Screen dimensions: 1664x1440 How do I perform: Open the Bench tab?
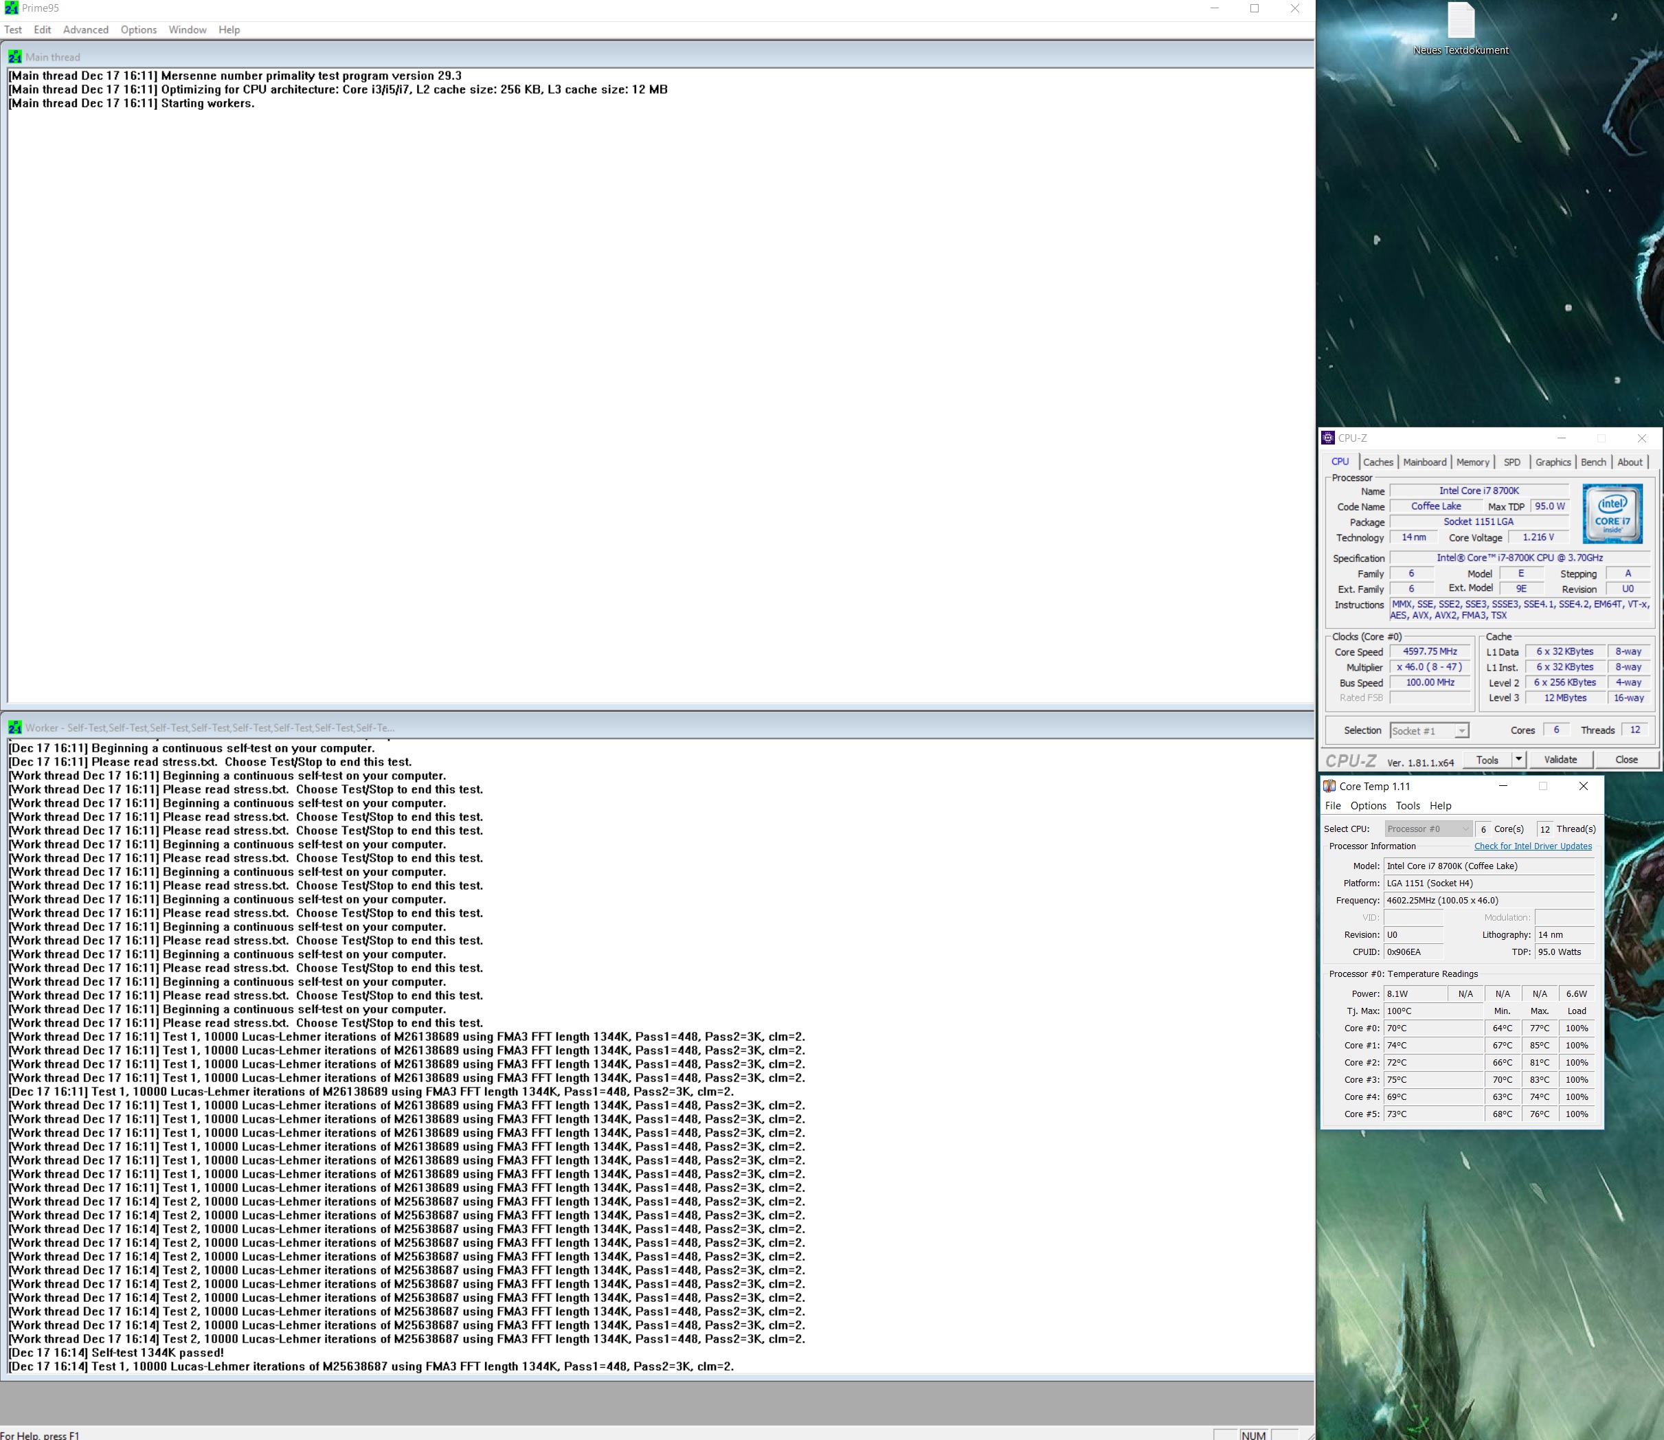point(1593,462)
